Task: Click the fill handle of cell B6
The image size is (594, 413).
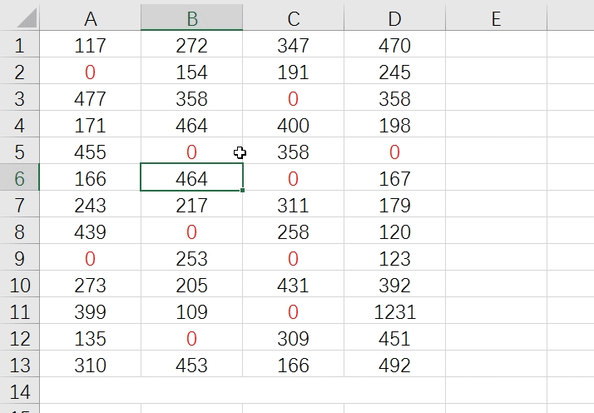Action: coord(243,191)
